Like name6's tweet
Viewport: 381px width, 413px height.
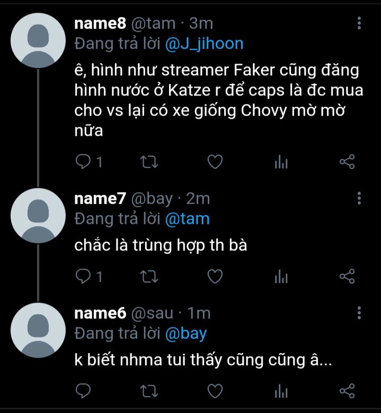[x=214, y=392]
